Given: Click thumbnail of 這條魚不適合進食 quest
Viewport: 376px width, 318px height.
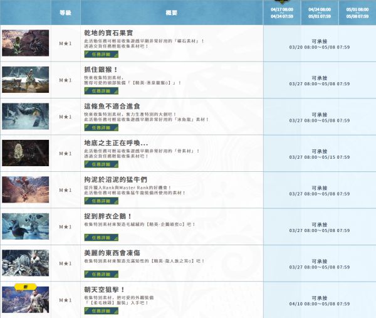Looking at the screenshot, I should (x=26, y=117).
